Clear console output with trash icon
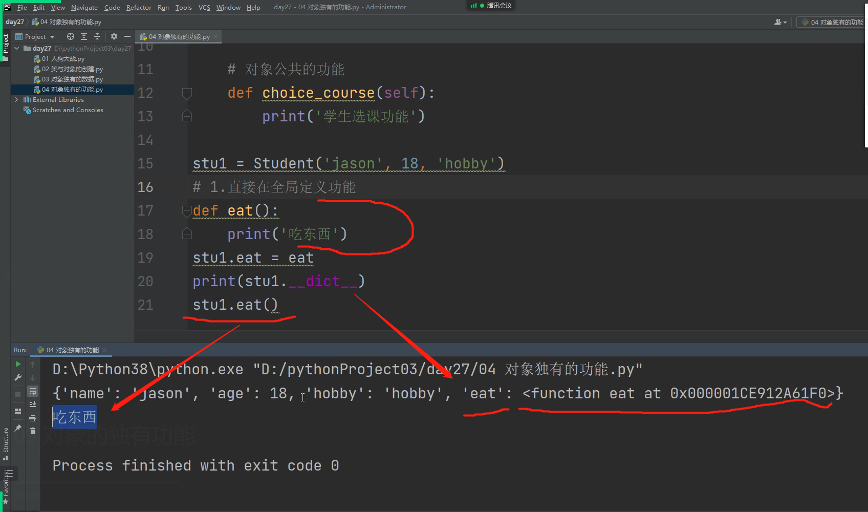868x512 pixels. pyautogui.click(x=33, y=431)
